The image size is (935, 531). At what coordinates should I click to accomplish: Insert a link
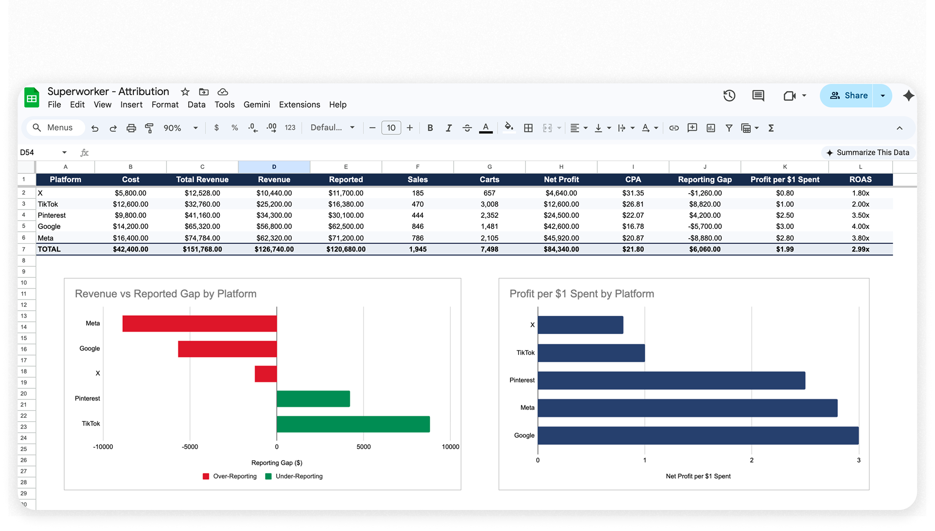[x=674, y=128]
